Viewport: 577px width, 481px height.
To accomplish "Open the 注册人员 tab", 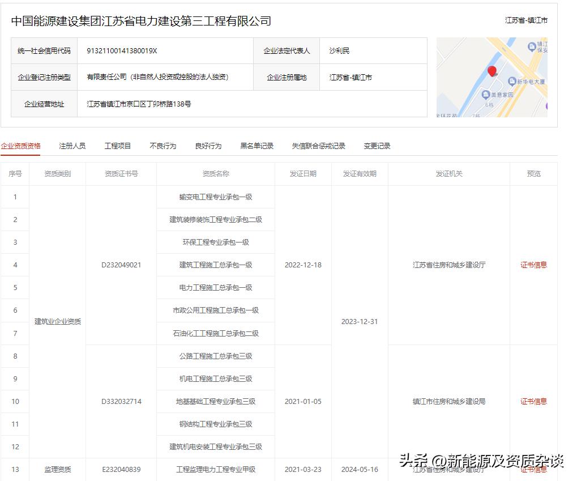I will (72, 146).
